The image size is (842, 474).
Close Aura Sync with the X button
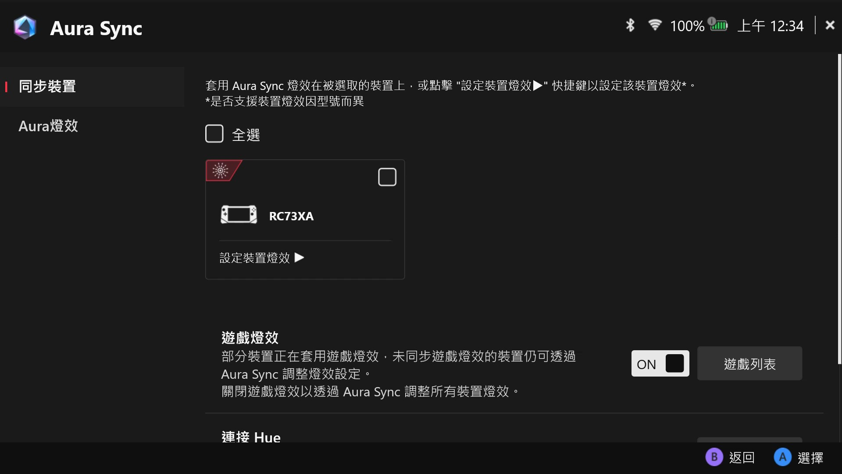pyautogui.click(x=830, y=25)
